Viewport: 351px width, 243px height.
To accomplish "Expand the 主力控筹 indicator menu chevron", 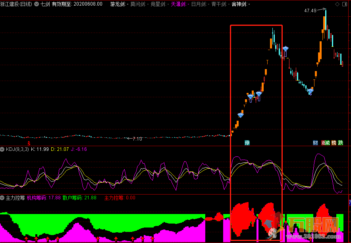I will click(2, 198).
